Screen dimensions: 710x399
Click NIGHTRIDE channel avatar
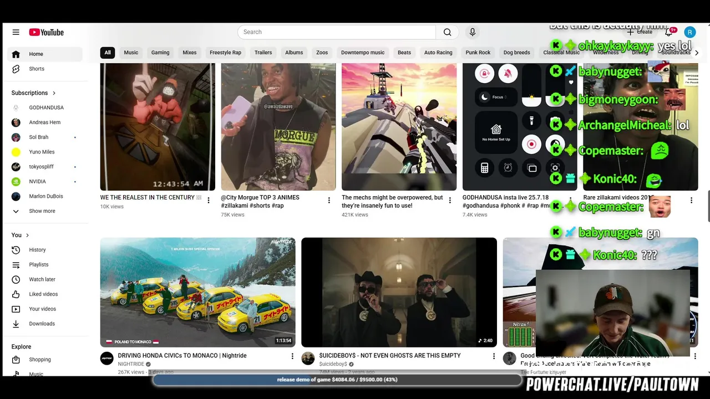click(x=106, y=358)
